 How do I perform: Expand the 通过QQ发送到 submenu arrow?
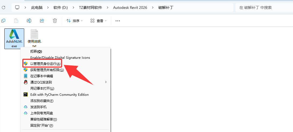coord(106,82)
